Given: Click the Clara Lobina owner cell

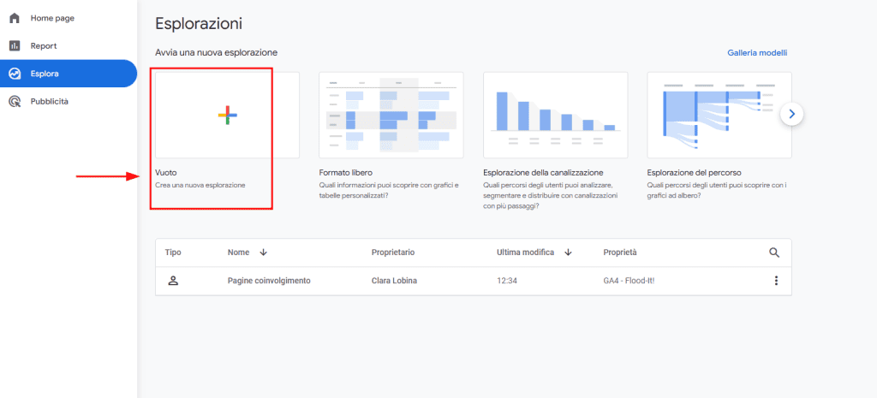Looking at the screenshot, I should (x=393, y=281).
